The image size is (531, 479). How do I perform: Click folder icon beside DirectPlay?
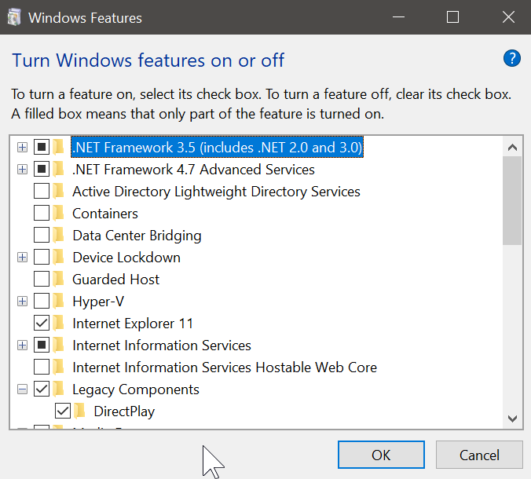pos(80,411)
